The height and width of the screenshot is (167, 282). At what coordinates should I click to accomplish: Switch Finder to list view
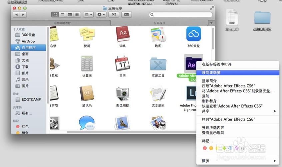pyautogui.click(x=63, y=15)
